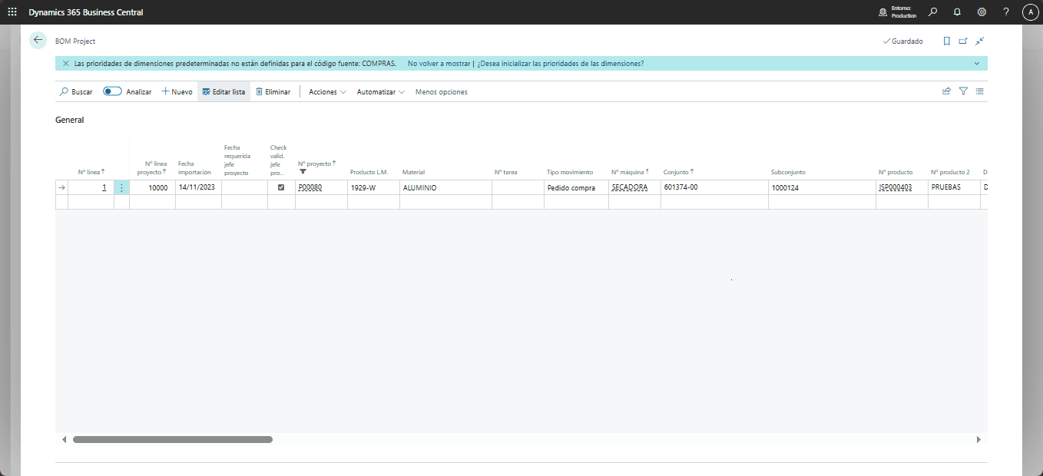Click the PRUEBAS cell
Image resolution: width=1043 pixels, height=476 pixels.
point(954,187)
